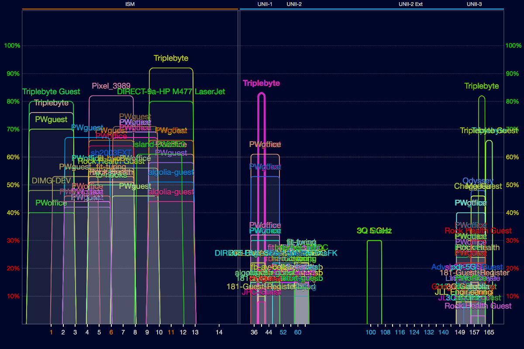Select the blue algolia-guest network label
The width and height of the screenshot is (524, 349).
point(171,172)
